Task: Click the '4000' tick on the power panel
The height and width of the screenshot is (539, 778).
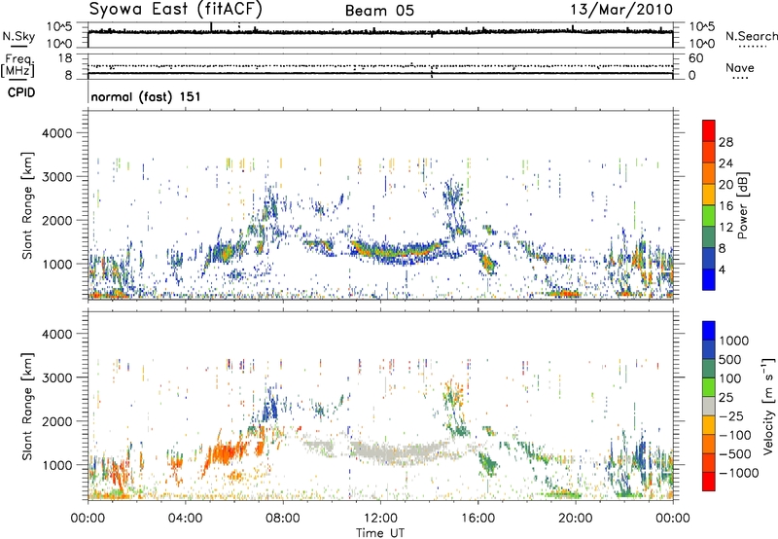Action: (57, 133)
